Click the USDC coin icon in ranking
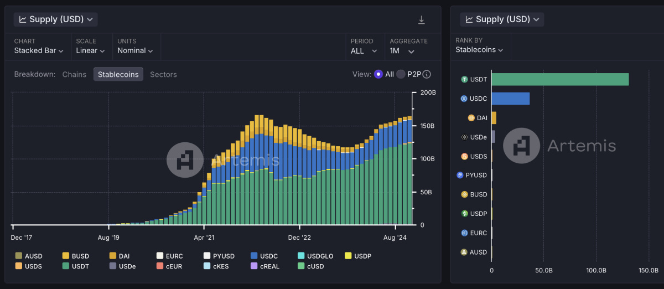 click(x=464, y=99)
